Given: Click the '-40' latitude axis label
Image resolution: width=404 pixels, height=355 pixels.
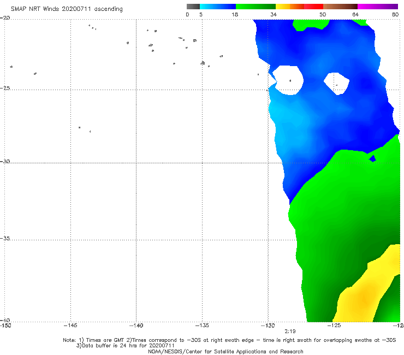Looking at the screenshot, I should pyautogui.click(x=5, y=321).
